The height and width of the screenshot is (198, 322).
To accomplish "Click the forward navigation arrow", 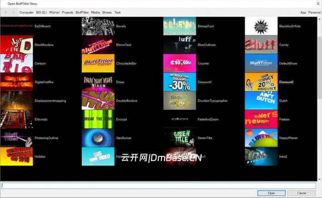I will (x=13, y=12).
